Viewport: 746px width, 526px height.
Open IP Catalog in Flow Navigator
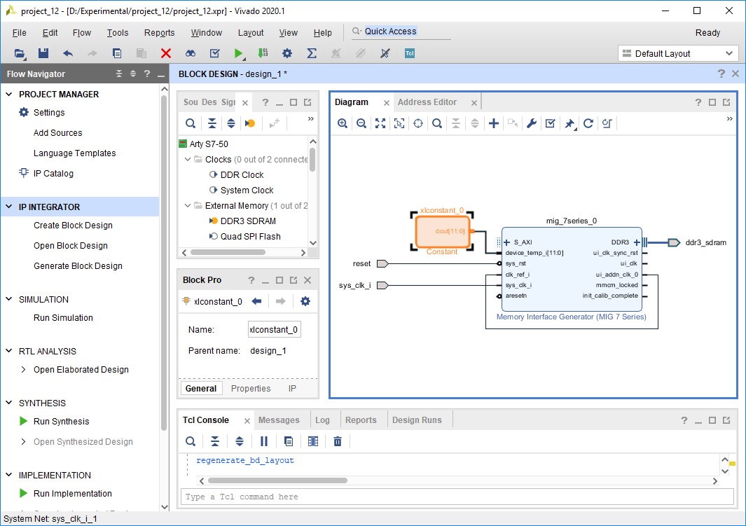coord(53,174)
